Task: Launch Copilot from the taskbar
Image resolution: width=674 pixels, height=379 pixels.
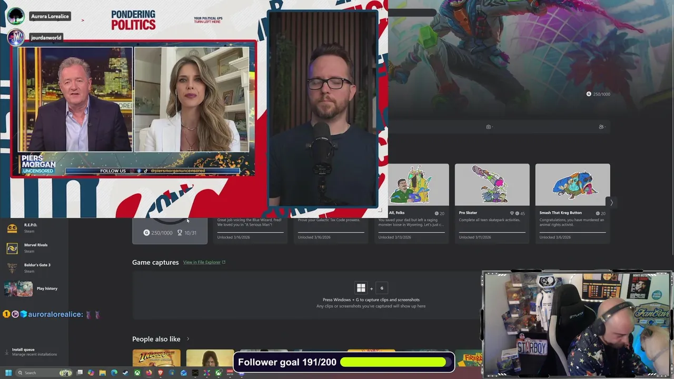Action: tap(91, 373)
